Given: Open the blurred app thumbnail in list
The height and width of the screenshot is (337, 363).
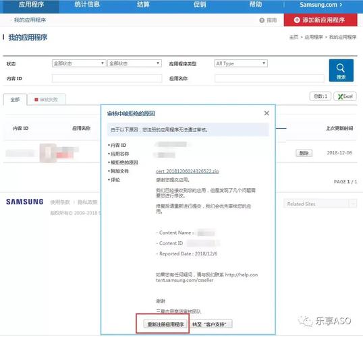Looking at the screenshot, I should pyautogui.click(x=48, y=152).
